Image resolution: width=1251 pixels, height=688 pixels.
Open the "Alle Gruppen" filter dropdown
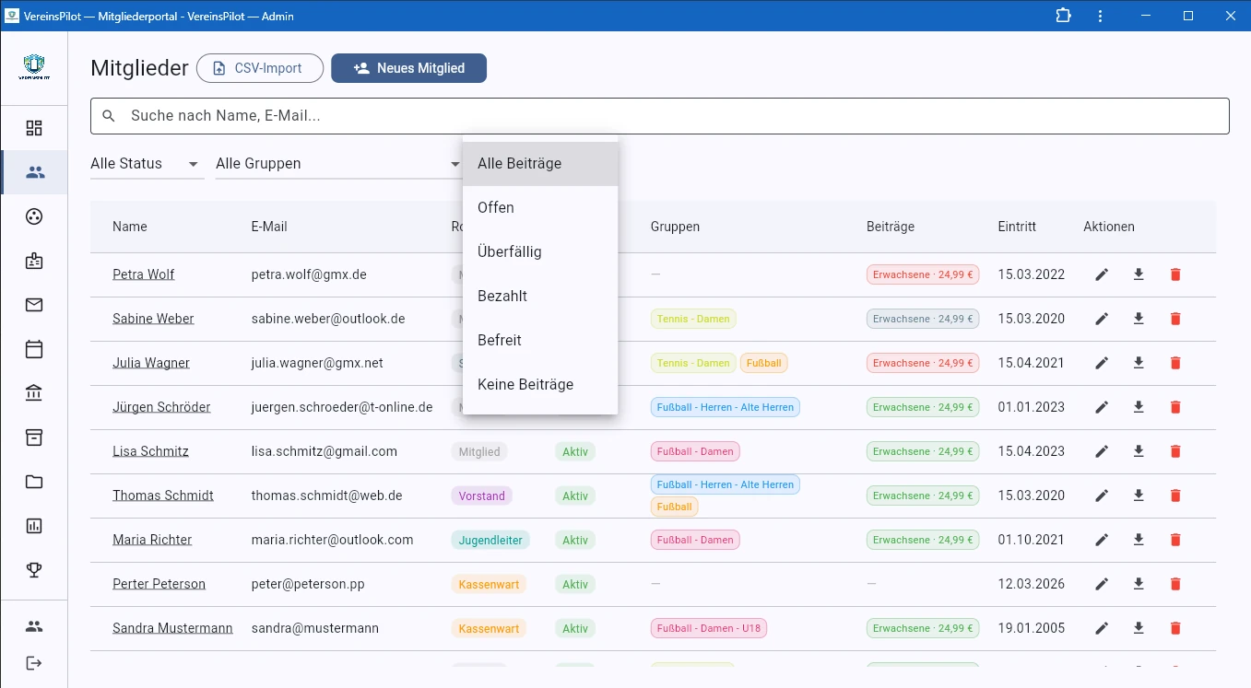click(x=337, y=164)
